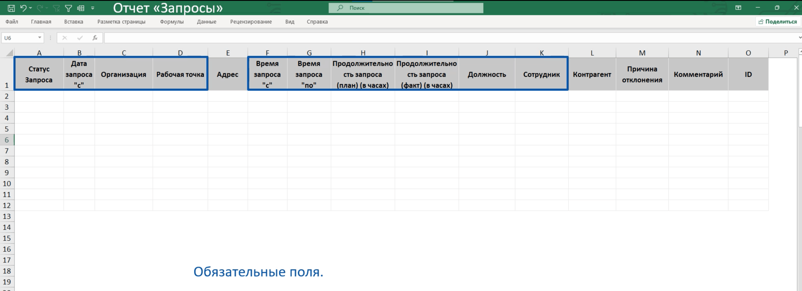
Task: Open Ribbon Display Options icon
Action: [738, 8]
